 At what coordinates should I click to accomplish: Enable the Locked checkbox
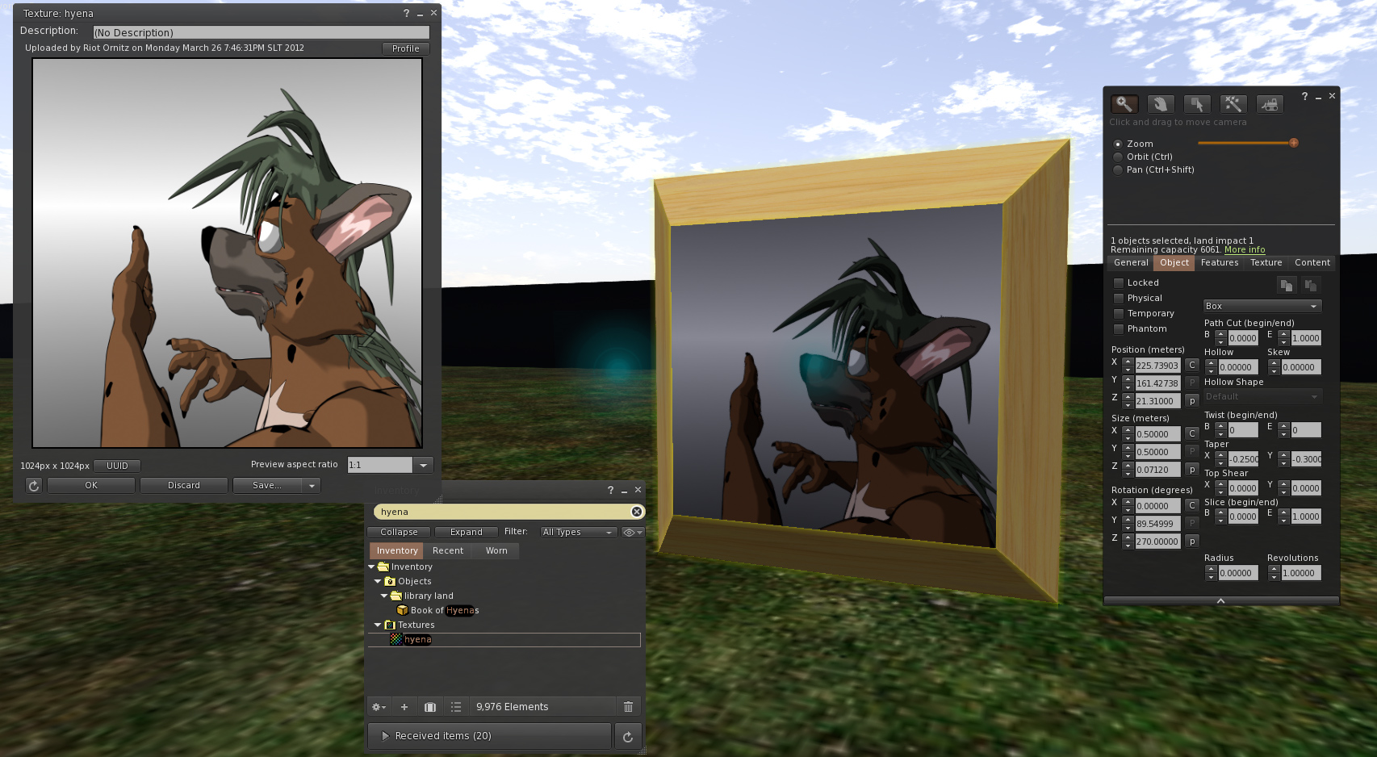point(1119,282)
